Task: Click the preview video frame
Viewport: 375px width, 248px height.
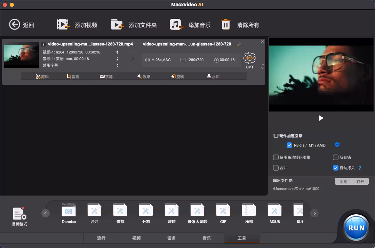Action: [x=321, y=74]
